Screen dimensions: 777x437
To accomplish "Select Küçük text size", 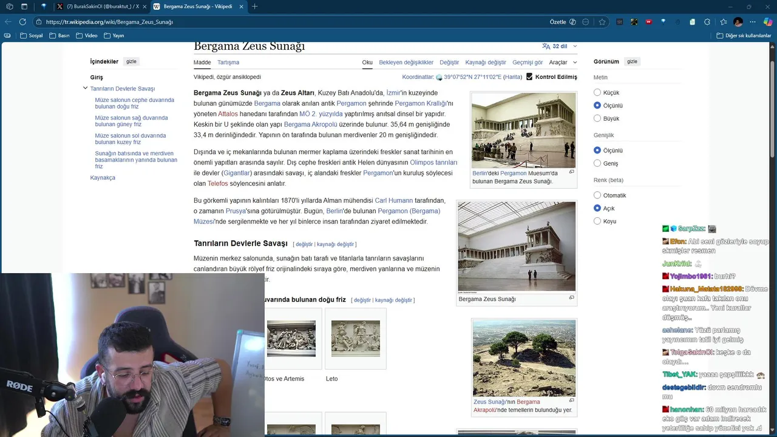I will [597, 93].
